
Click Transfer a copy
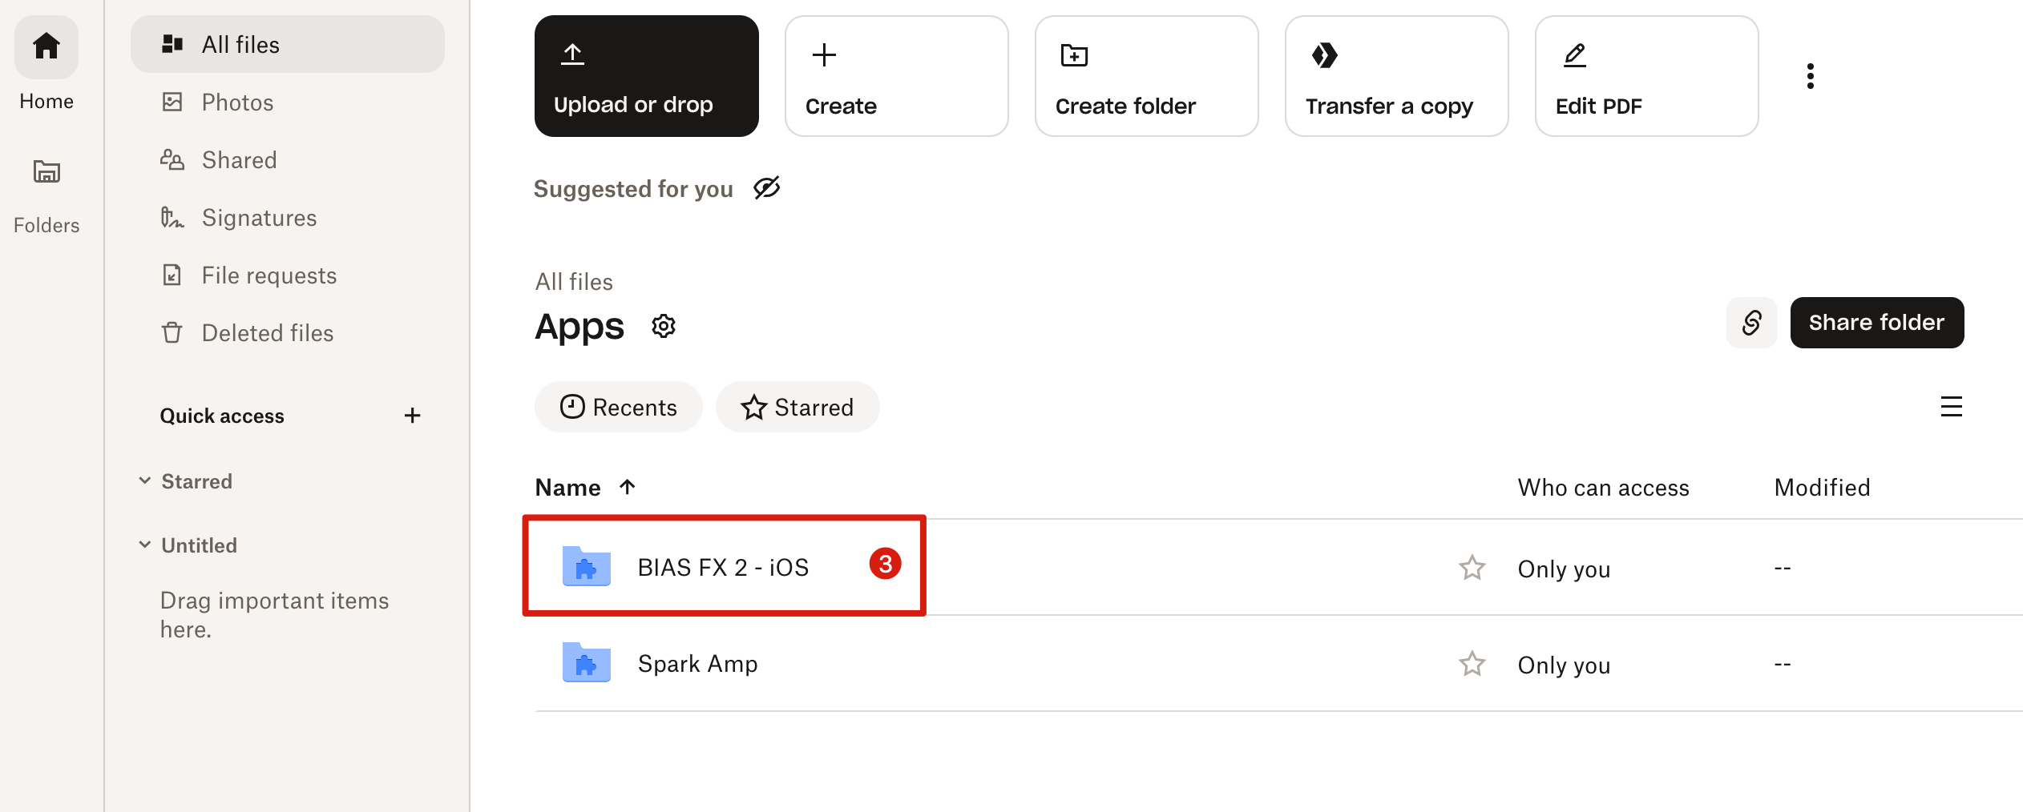1397,76
